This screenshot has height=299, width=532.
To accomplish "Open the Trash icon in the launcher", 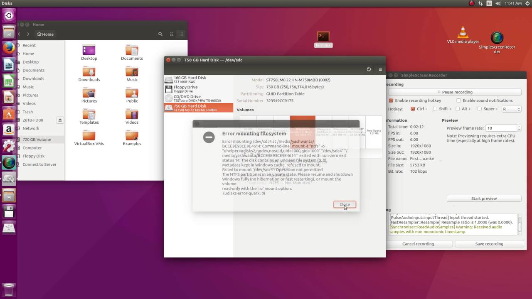I will point(9,289).
